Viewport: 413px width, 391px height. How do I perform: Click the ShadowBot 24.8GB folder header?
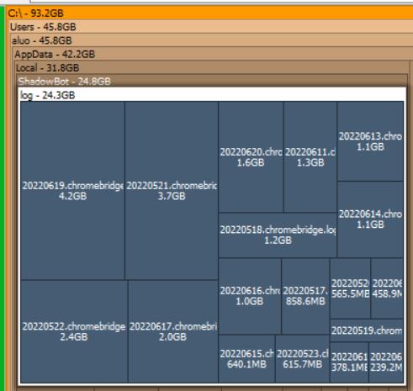pos(212,82)
